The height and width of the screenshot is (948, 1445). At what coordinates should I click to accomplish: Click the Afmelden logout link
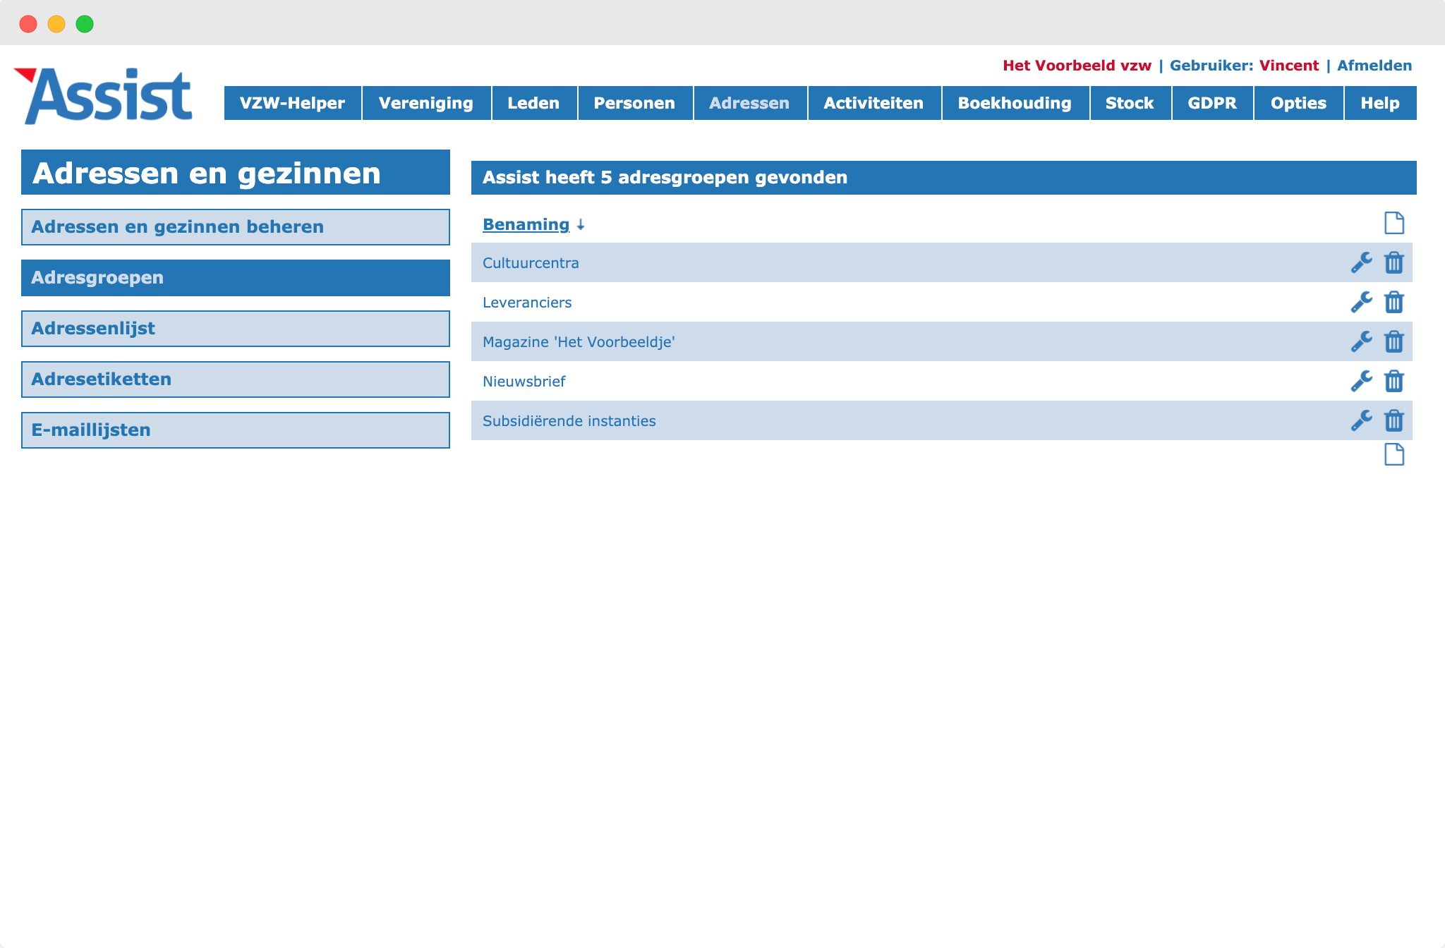coord(1374,66)
